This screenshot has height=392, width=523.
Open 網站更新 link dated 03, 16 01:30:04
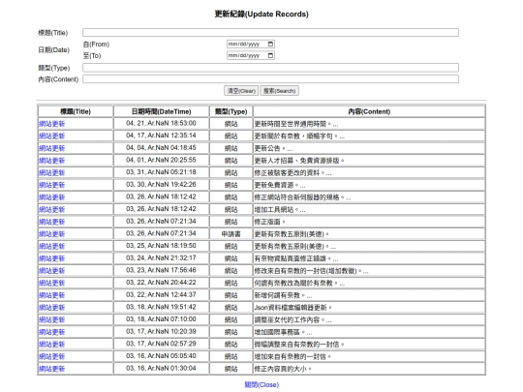[51, 369]
